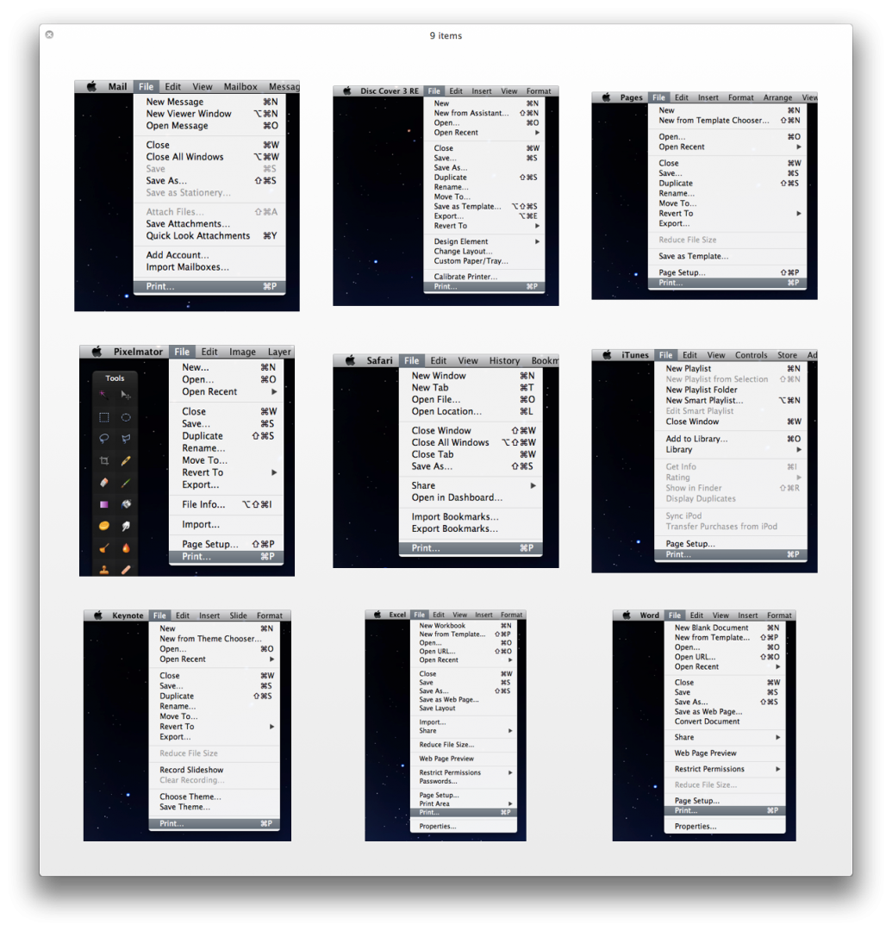Expand Open Recent arrow in Pages menu

[799, 147]
